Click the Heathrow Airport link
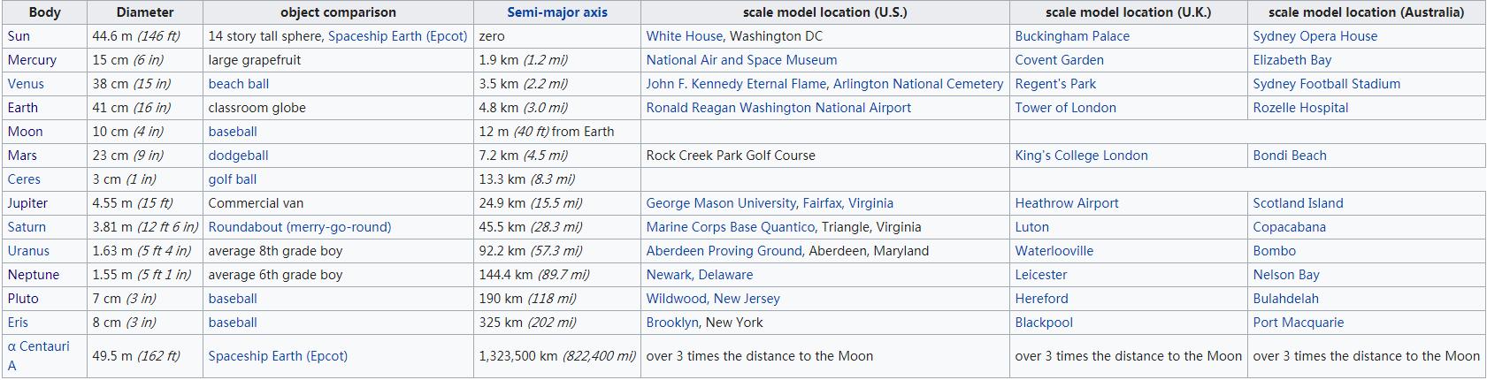The width and height of the screenshot is (1487, 380). (x=1067, y=203)
